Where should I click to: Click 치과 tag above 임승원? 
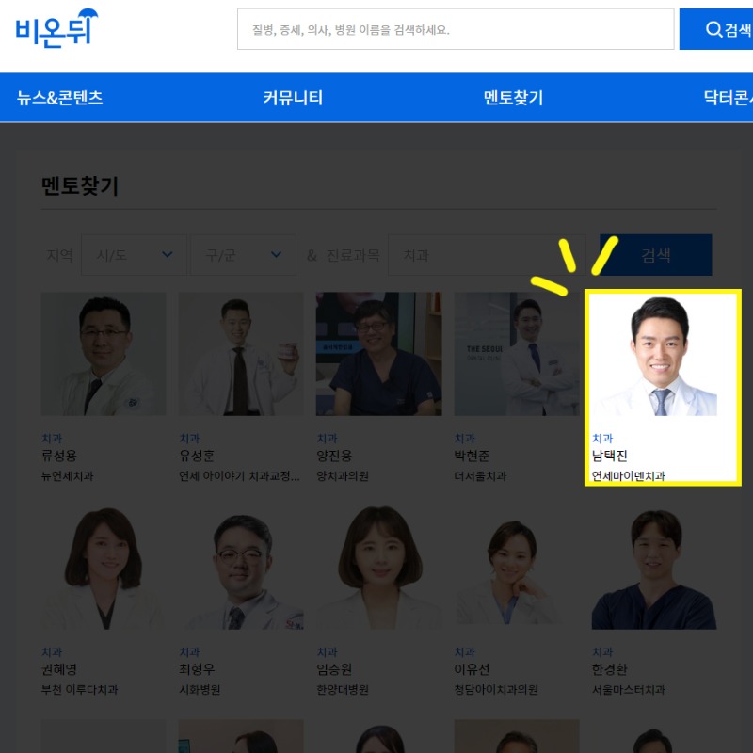coord(327,651)
